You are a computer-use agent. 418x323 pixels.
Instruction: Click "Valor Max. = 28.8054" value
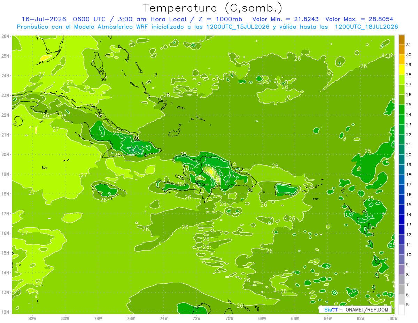click(x=360, y=19)
